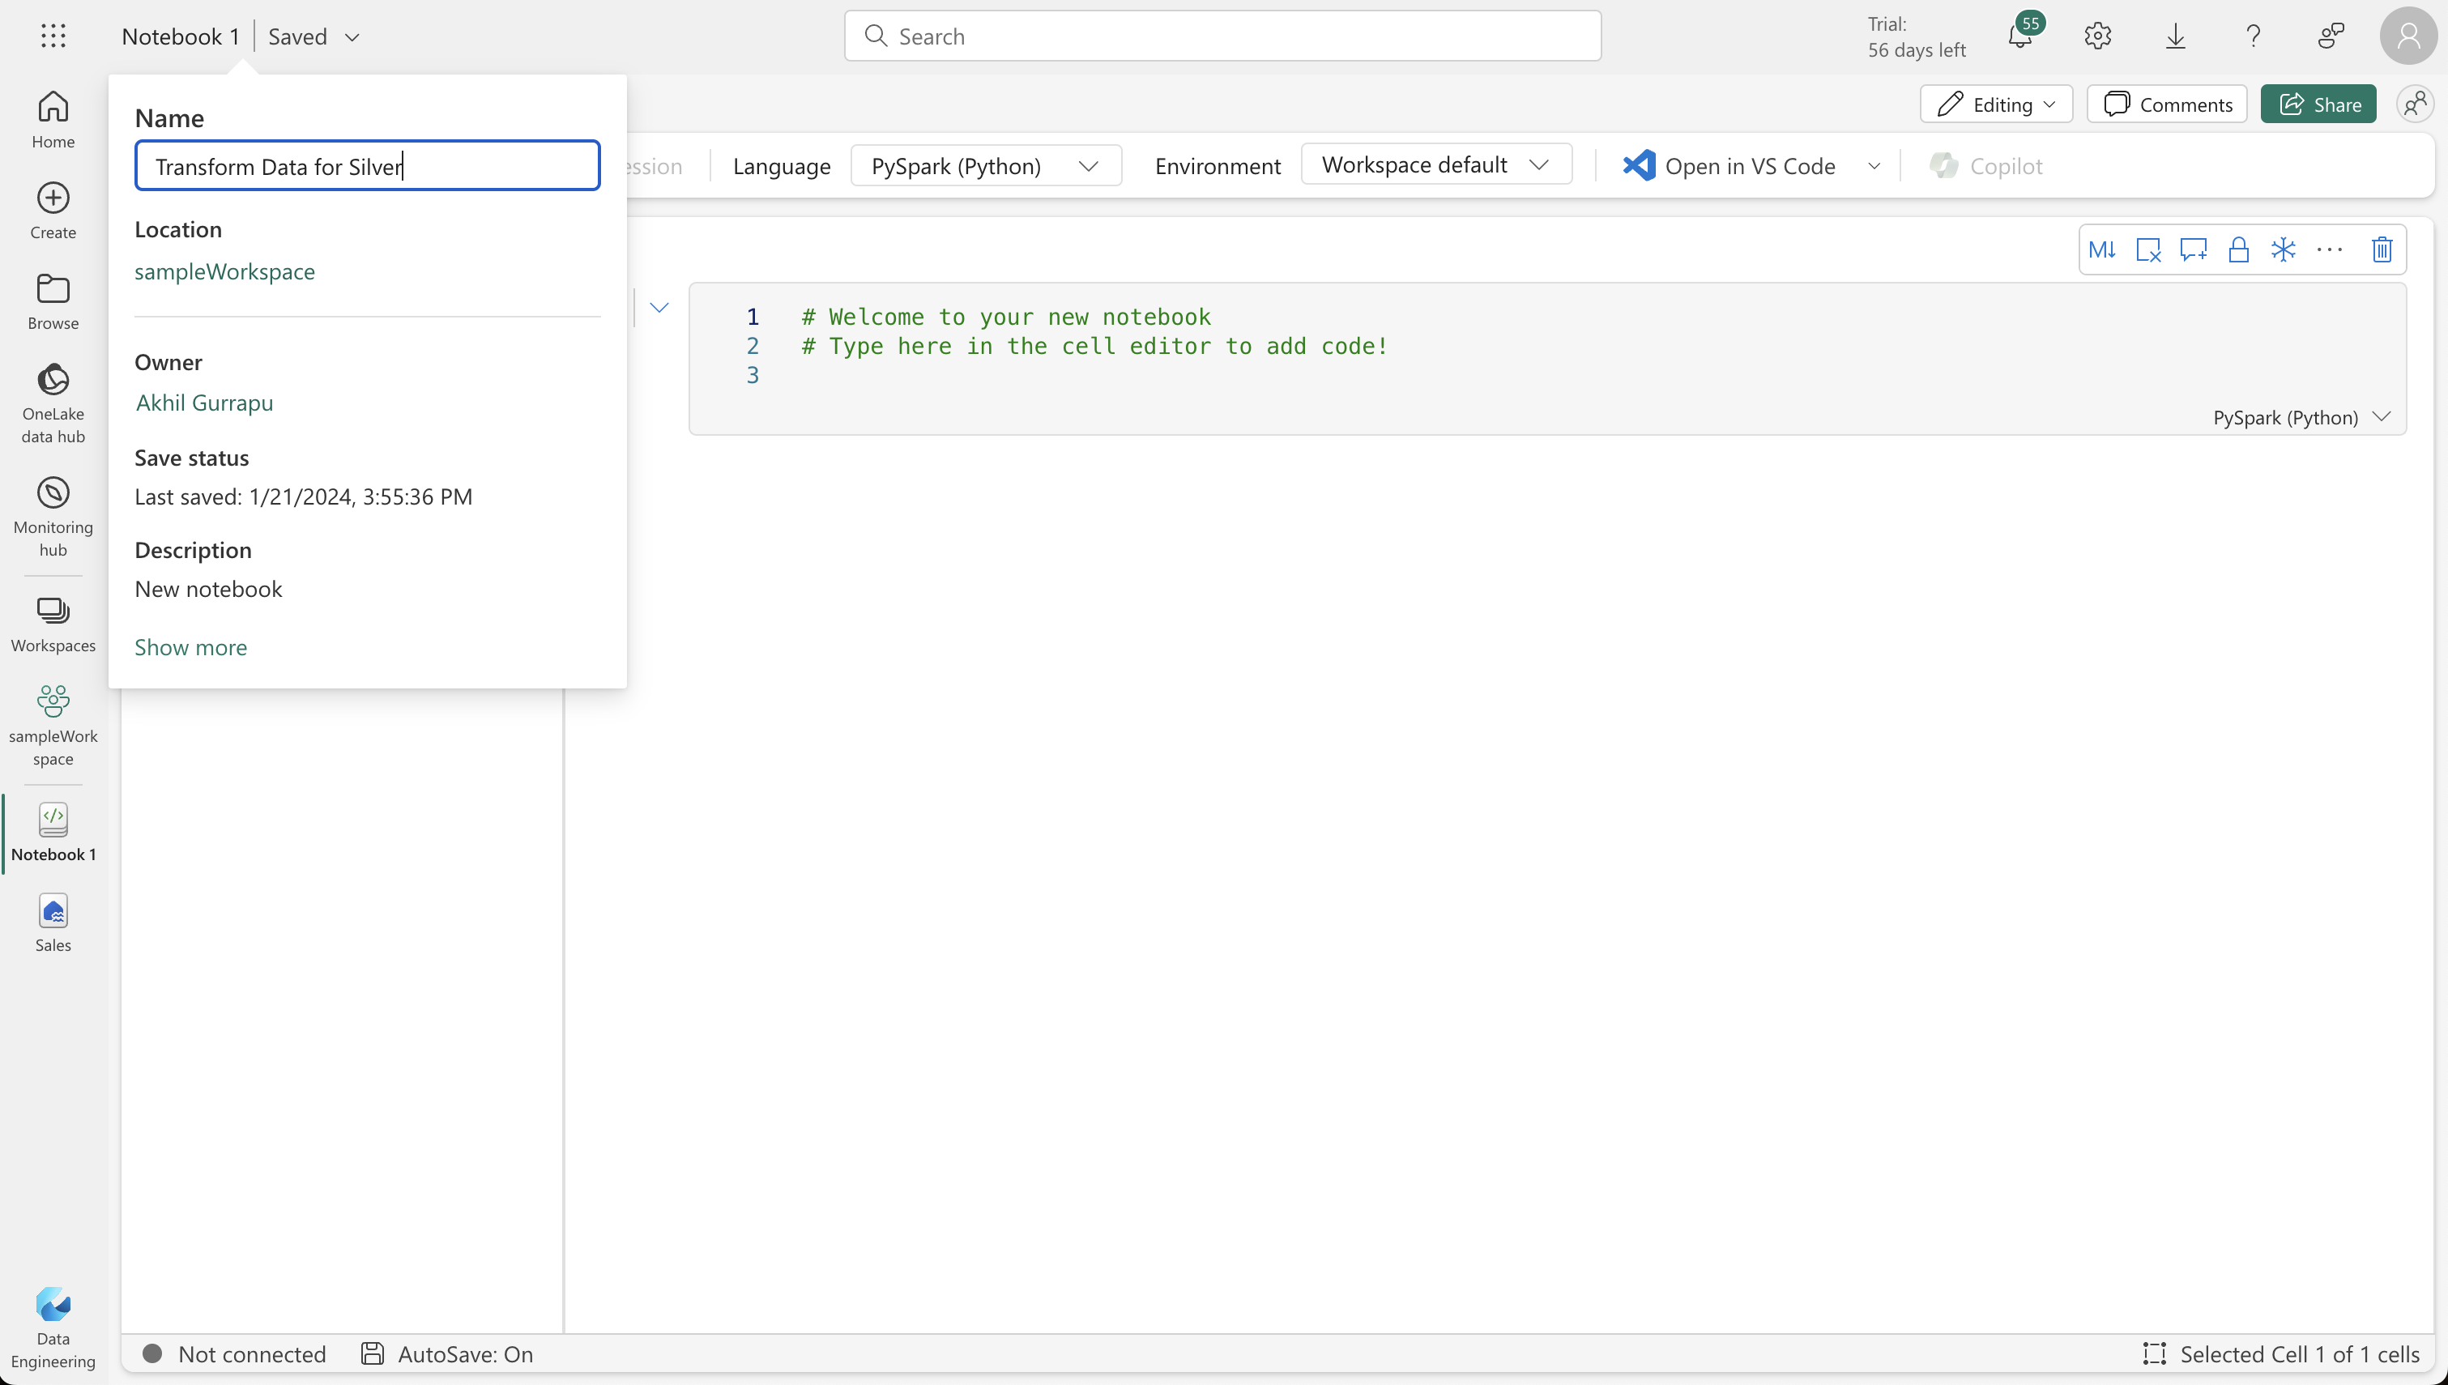Viewport: 2448px width, 1385px height.
Task: Open in VS Code
Action: click(x=1730, y=165)
